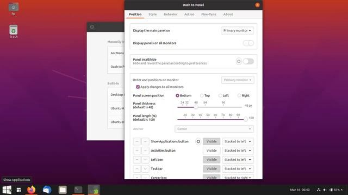
Task: Move Activities button up
Action: [x=137, y=151]
